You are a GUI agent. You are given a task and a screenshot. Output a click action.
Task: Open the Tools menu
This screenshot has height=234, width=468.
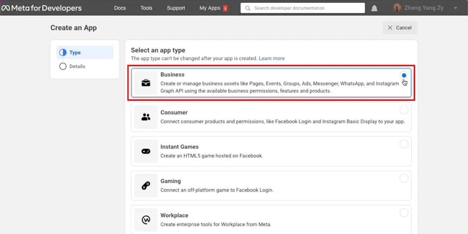146,8
